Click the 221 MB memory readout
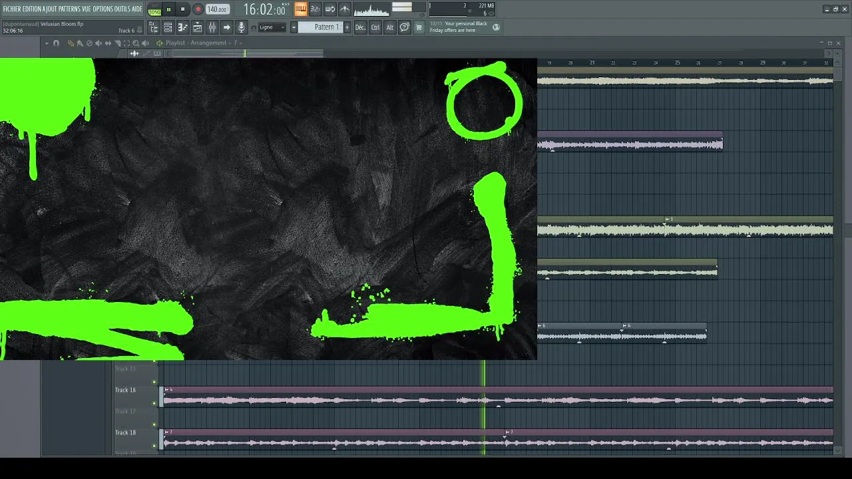 click(x=487, y=6)
